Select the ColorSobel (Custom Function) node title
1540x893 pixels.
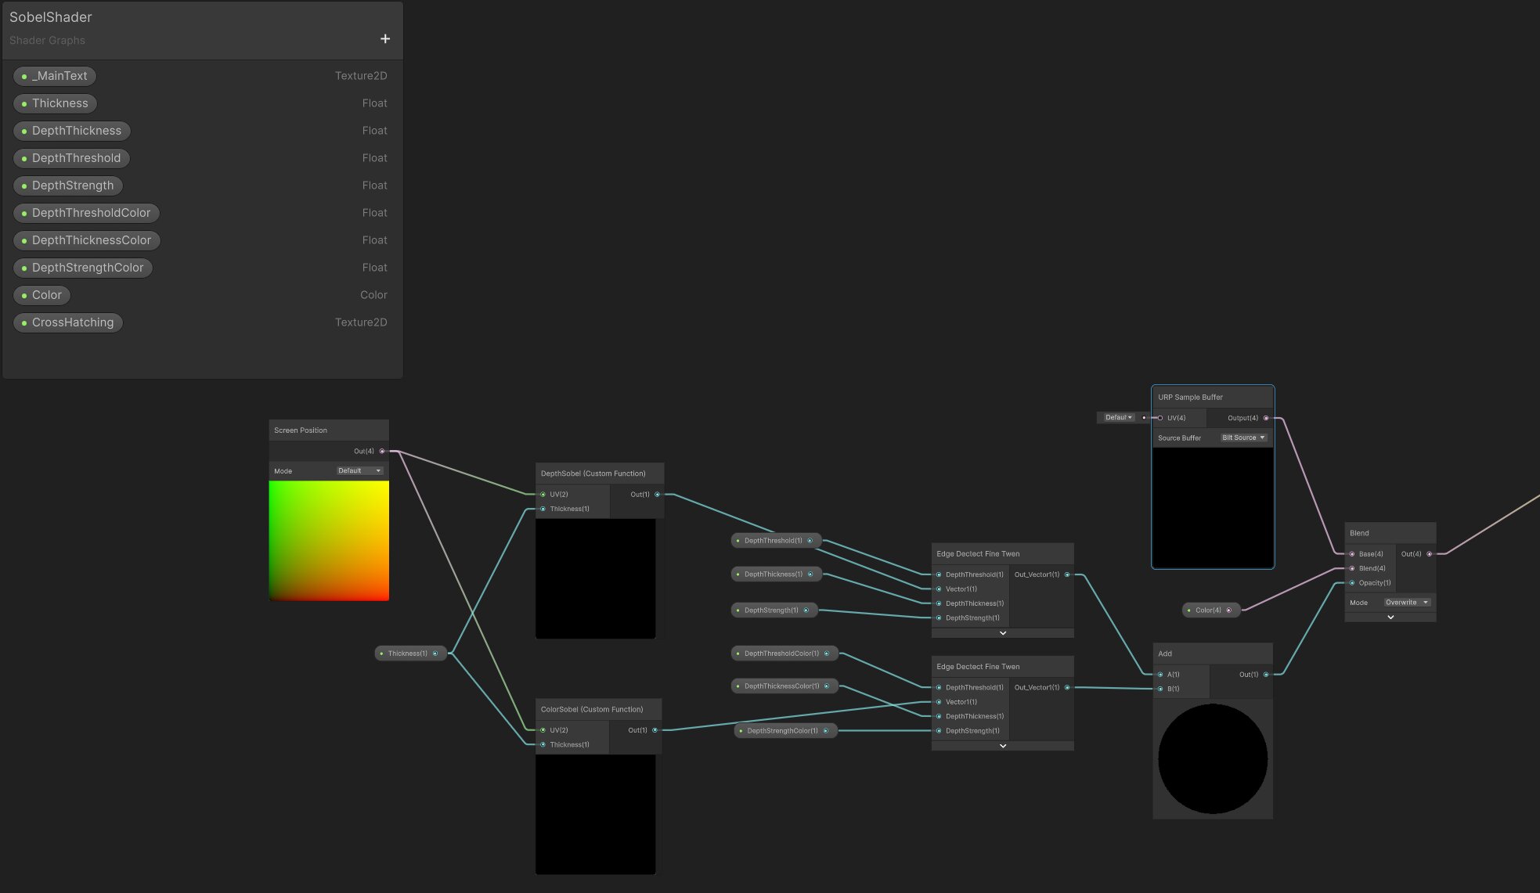592,710
